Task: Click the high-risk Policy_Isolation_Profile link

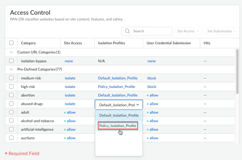Action: coord(116,87)
